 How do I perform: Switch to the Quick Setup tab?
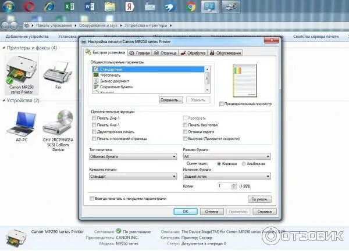[106, 52]
